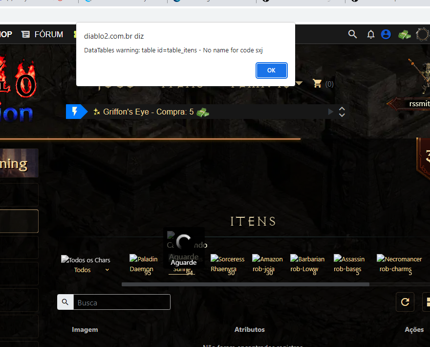
Task: Open the shopping cart icon
Action: tap(317, 83)
